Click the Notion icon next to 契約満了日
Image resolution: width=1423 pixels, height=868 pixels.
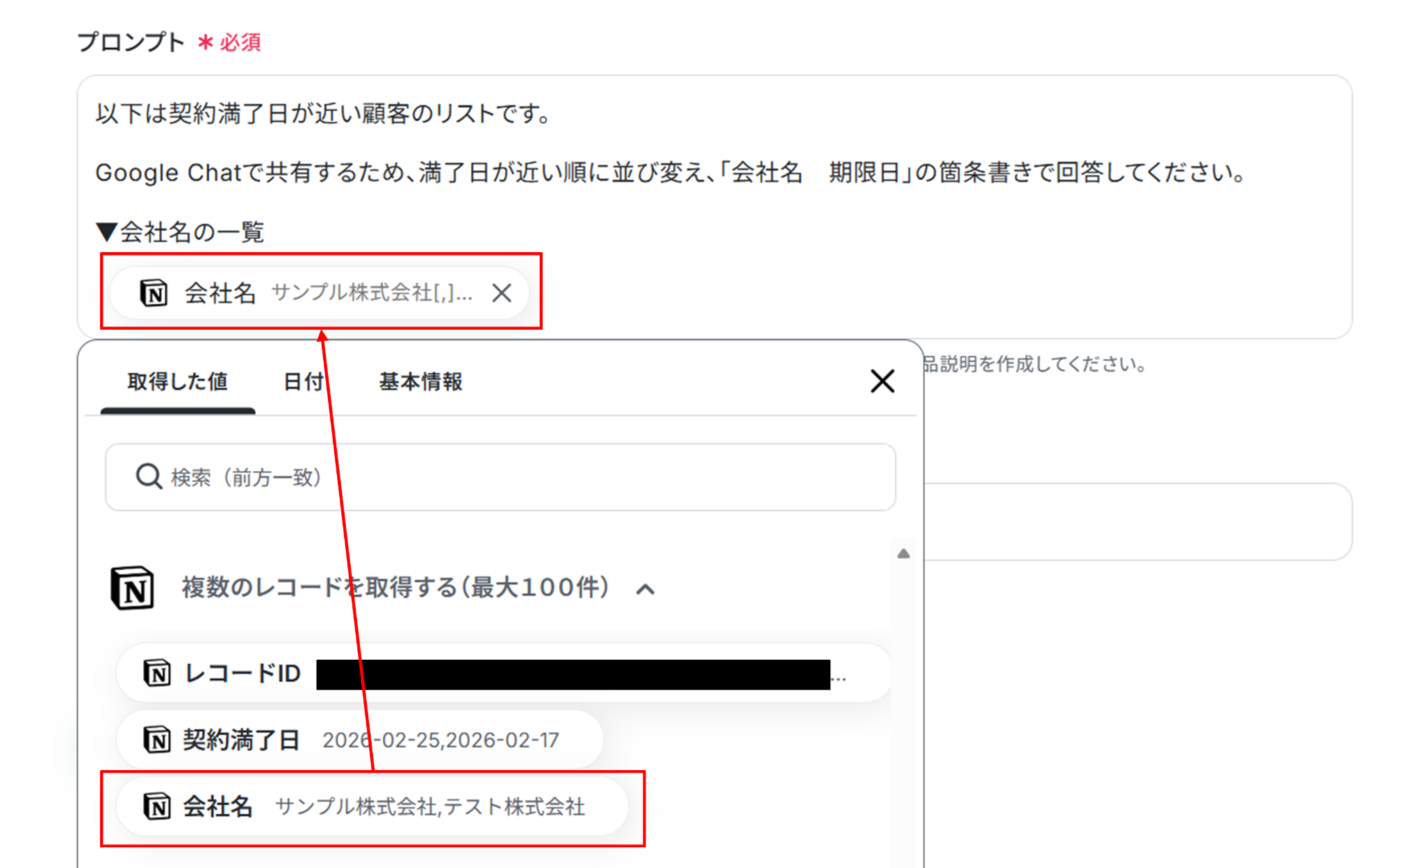coord(157,740)
